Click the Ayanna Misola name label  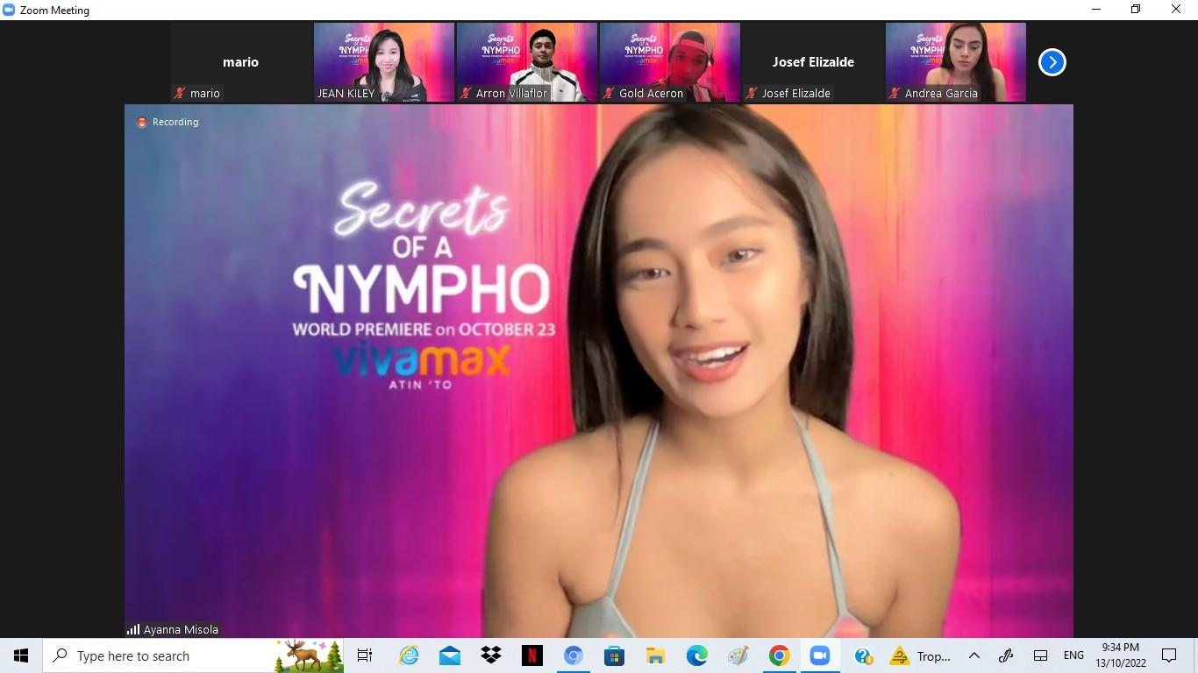[x=181, y=629]
